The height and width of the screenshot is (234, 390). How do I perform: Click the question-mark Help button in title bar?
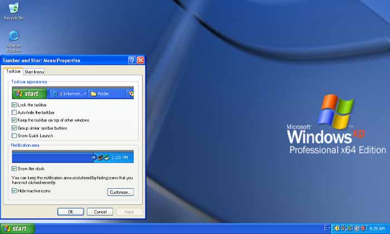[132, 60]
